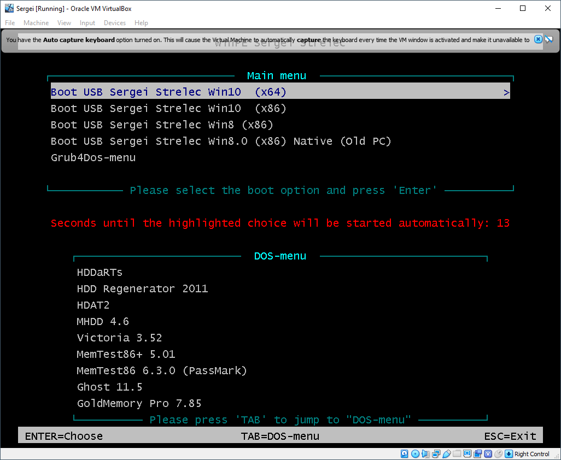The height and width of the screenshot is (460, 561).
Task: Open the View menu
Action: (x=64, y=23)
